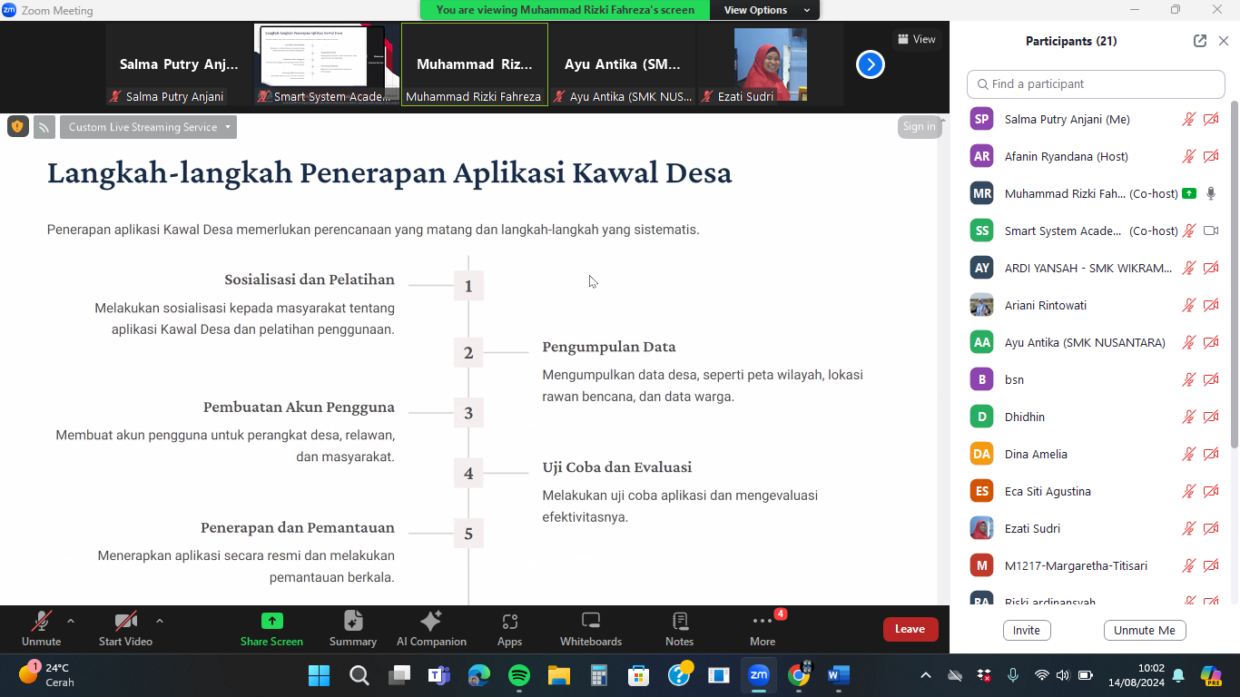Screen dimensions: 1240x697
Task: Click screen sharing indicator for Muhammad Rizki
Action: (1189, 193)
